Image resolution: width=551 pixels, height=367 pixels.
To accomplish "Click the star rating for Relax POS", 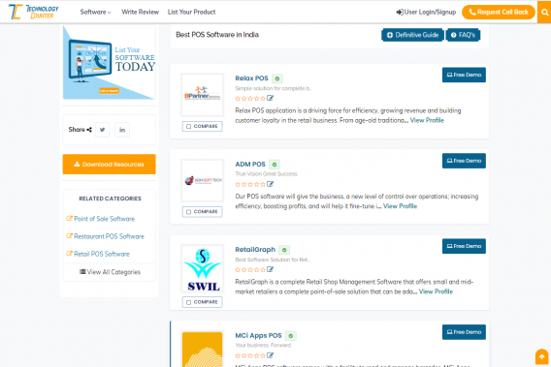I will [250, 99].
